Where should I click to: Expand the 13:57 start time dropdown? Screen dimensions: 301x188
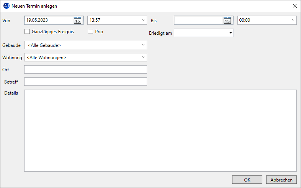coord(143,20)
